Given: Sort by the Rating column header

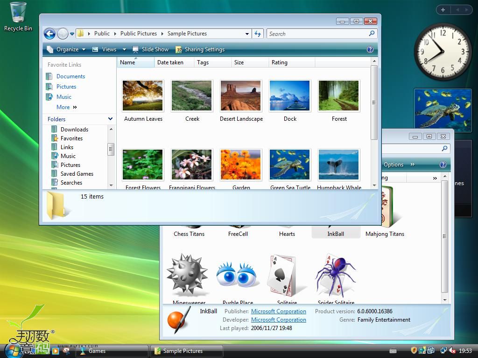Looking at the screenshot, I should [x=292, y=62].
